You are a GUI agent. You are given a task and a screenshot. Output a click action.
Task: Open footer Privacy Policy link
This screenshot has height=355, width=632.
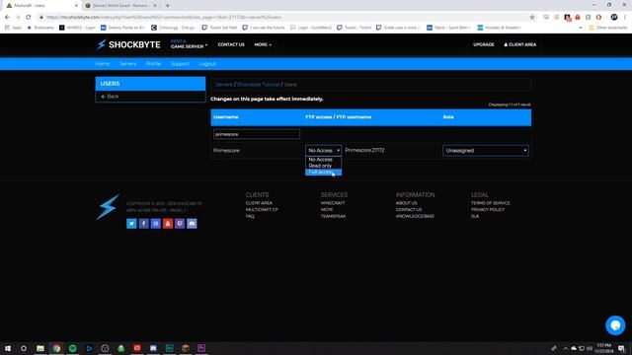(488, 210)
